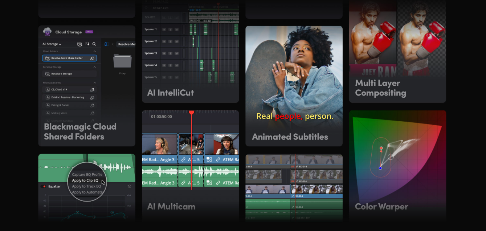Click the shared users icon on Resolve-Melb Share Folder
Viewport: 486px width, 231px height.
(92, 58)
